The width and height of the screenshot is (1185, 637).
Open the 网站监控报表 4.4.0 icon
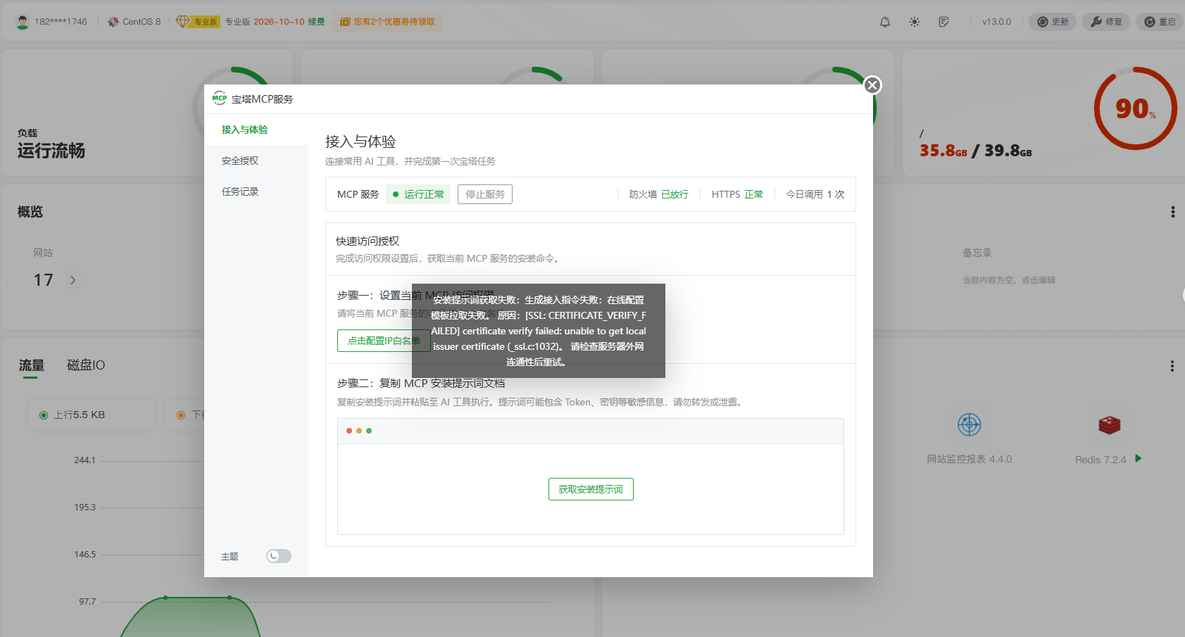click(x=970, y=424)
